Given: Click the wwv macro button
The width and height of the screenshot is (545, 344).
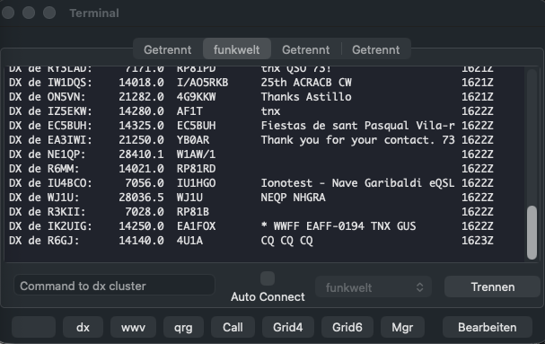Looking at the screenshot, I should 133,327.
